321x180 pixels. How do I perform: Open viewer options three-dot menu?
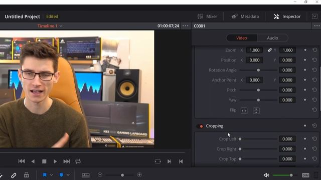(185, 26)
